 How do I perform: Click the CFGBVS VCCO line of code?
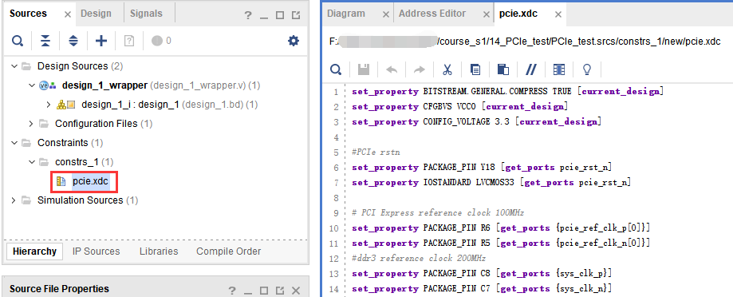pos(460,107)
